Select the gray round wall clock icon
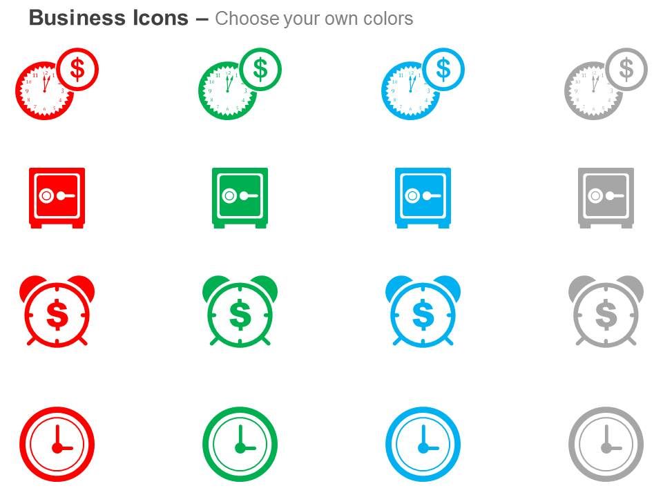663x497 pixels. coord(606,444)
